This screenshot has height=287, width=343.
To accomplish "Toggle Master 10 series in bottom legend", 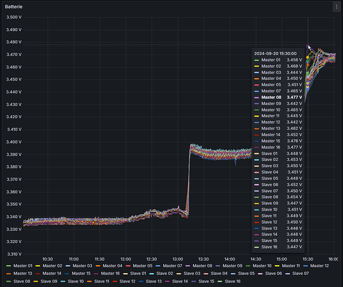I will (262, 266).
